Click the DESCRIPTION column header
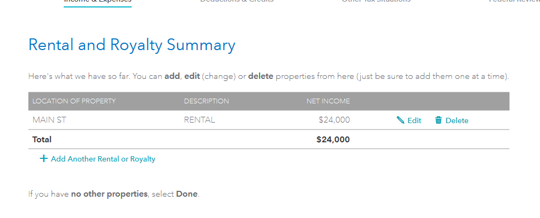Screen dimensions: 540x218 pyautogui.click(x=206, y=101)
